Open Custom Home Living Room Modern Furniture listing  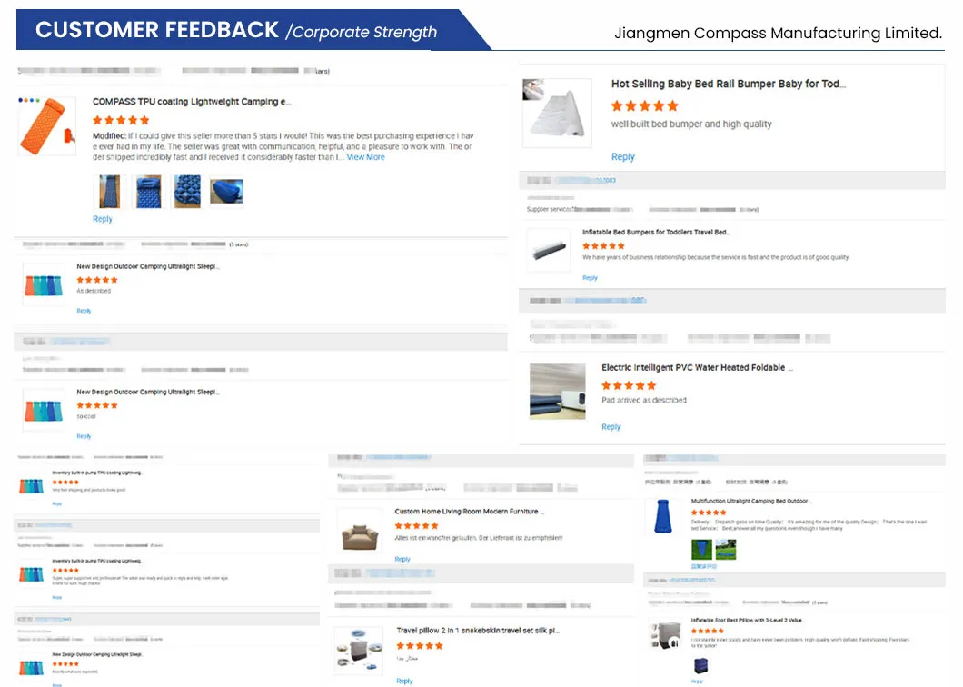pyautogui.click(x=469, y=512)
